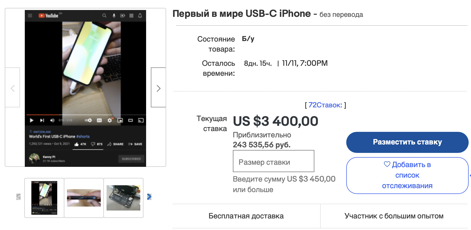Select the opened iPhone internals thumbnail
The height and width of the screenshot is (230, 471).
123,198
